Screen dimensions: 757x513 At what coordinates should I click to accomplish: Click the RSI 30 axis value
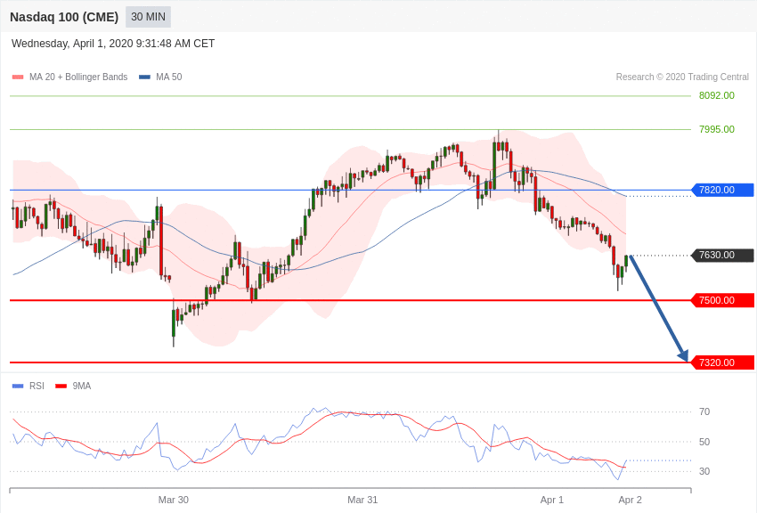click(x=704, y=471)
